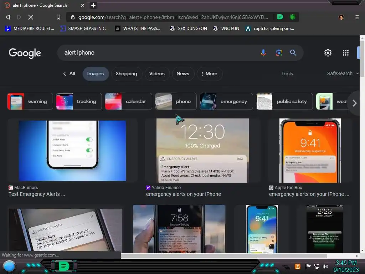
Task: Open Google Lens image search
Action: [279, 53]
